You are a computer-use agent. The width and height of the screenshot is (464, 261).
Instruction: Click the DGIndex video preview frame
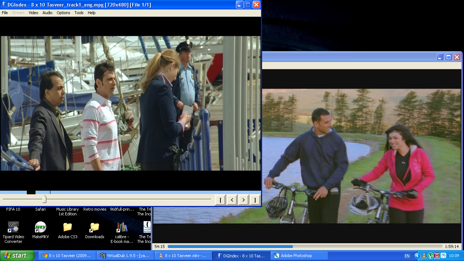click(x=130, y=103)
